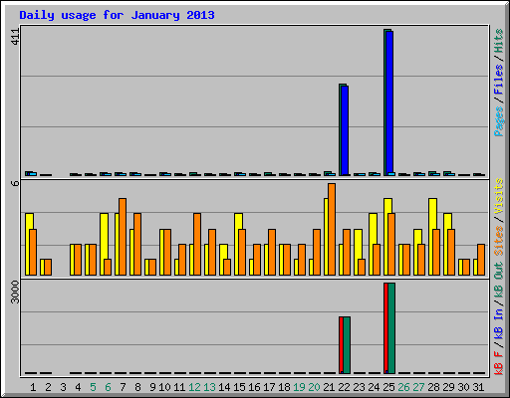The height and width of the screenshot is (398, 510).
Task: Click the 411 hits axis label
Action: pos(15,37)
